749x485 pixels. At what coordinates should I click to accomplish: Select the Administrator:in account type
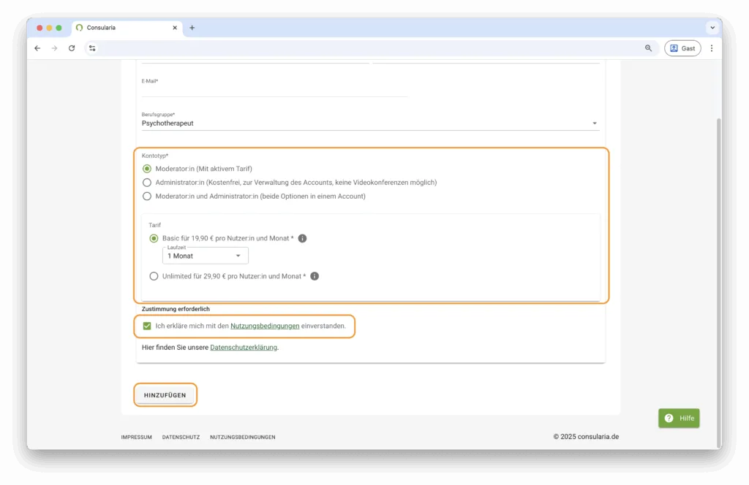[x=147, y=183]
